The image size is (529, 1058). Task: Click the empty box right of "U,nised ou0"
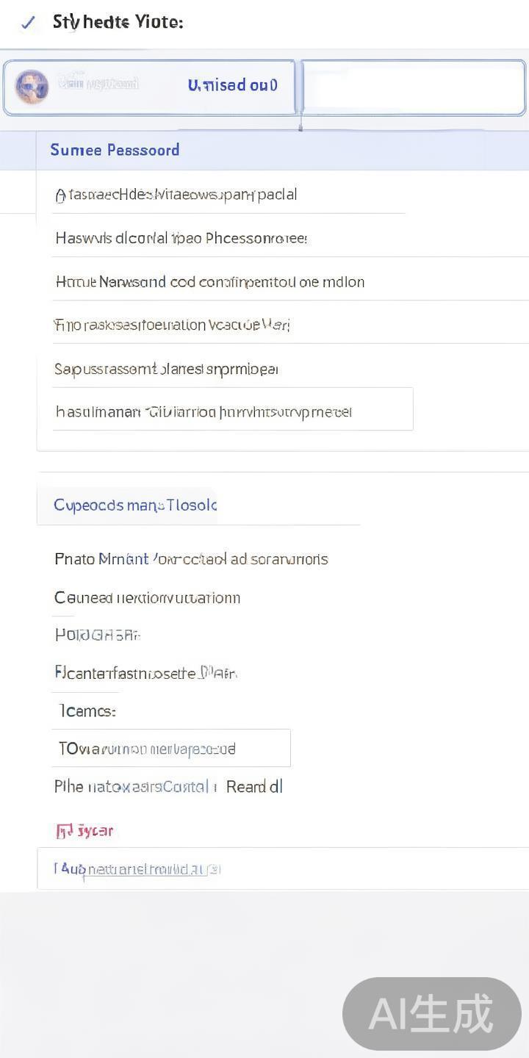pyautogui.click(x=414, y=88)
